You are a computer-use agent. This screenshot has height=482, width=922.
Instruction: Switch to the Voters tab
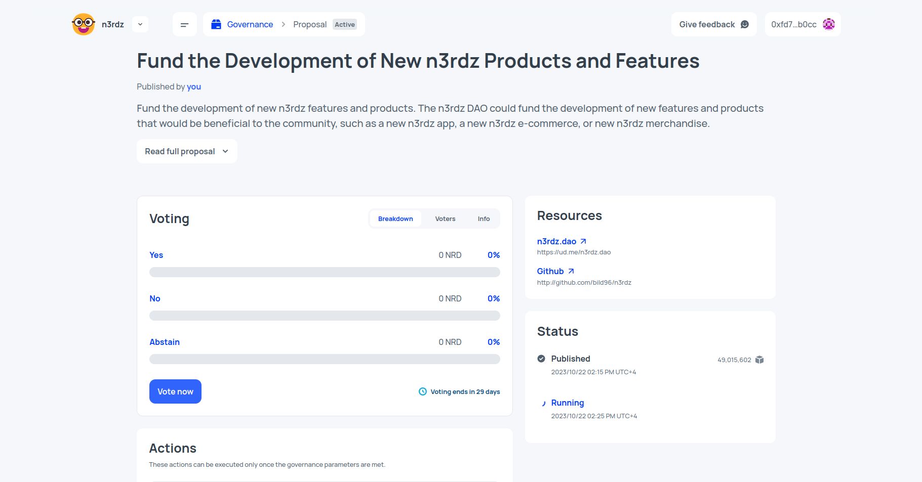point(445,218)
